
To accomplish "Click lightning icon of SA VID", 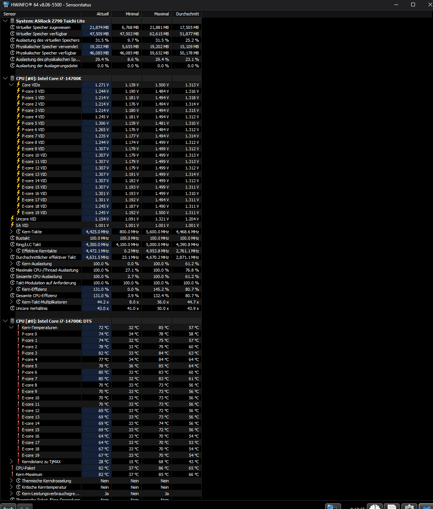I will (12, 225).
